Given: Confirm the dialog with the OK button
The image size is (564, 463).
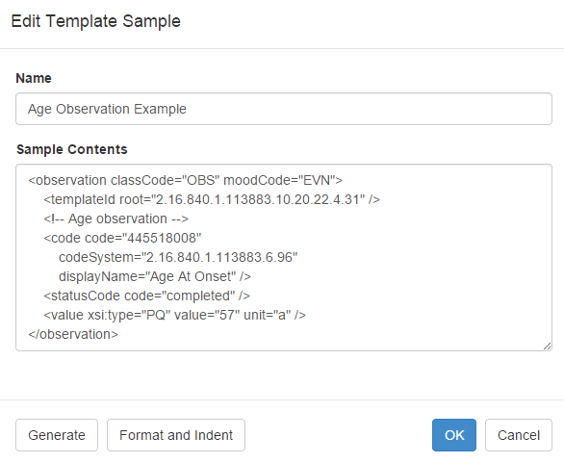Looking at the screenshot, I should pyautogui.click(x=454, y=435).
